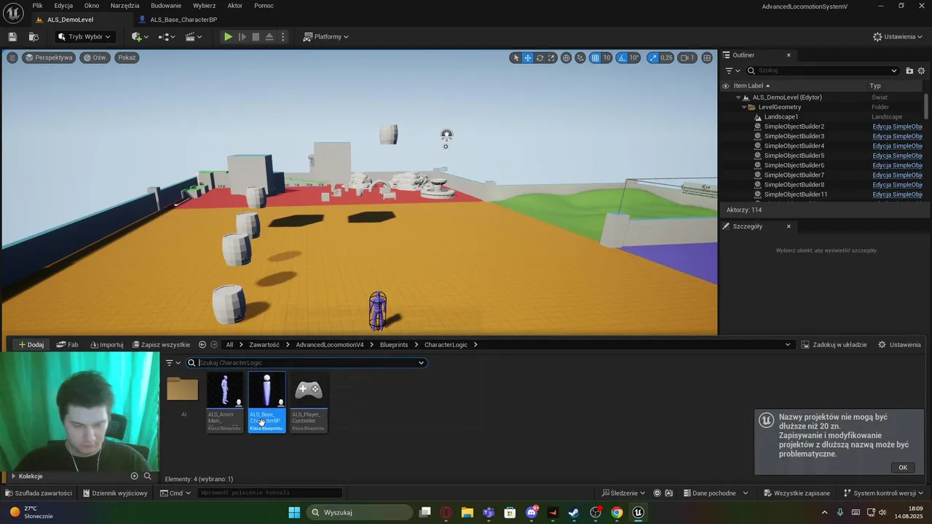Choose the Select (arrow) tool in the viewport
932x524 pixels.
click(x=516, y=57)
